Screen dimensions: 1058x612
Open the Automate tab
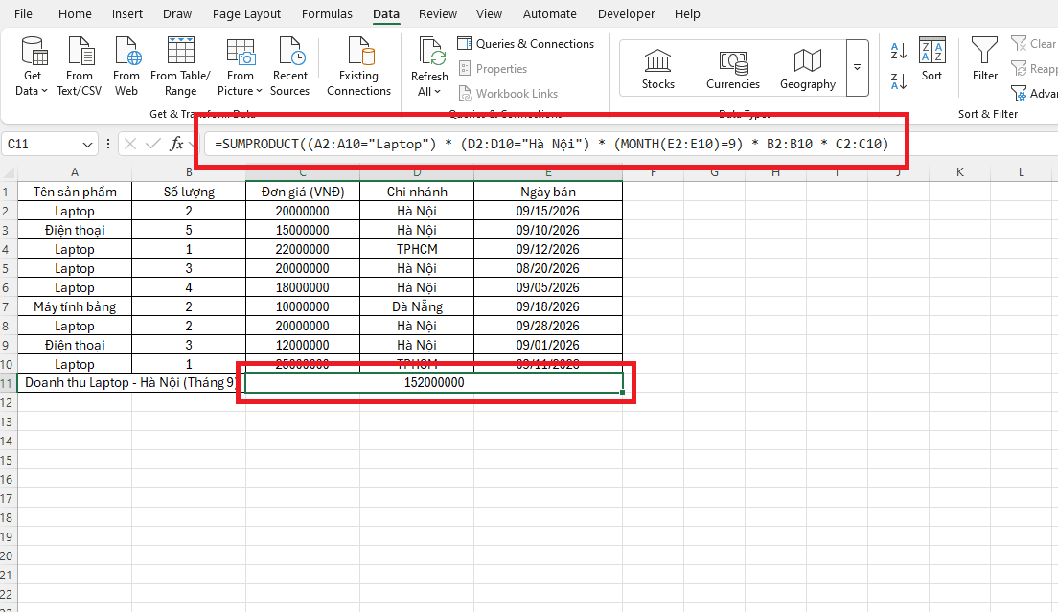[x=549, y=13]
